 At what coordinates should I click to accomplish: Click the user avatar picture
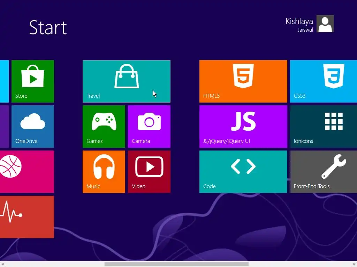click(x=325, y=24)
